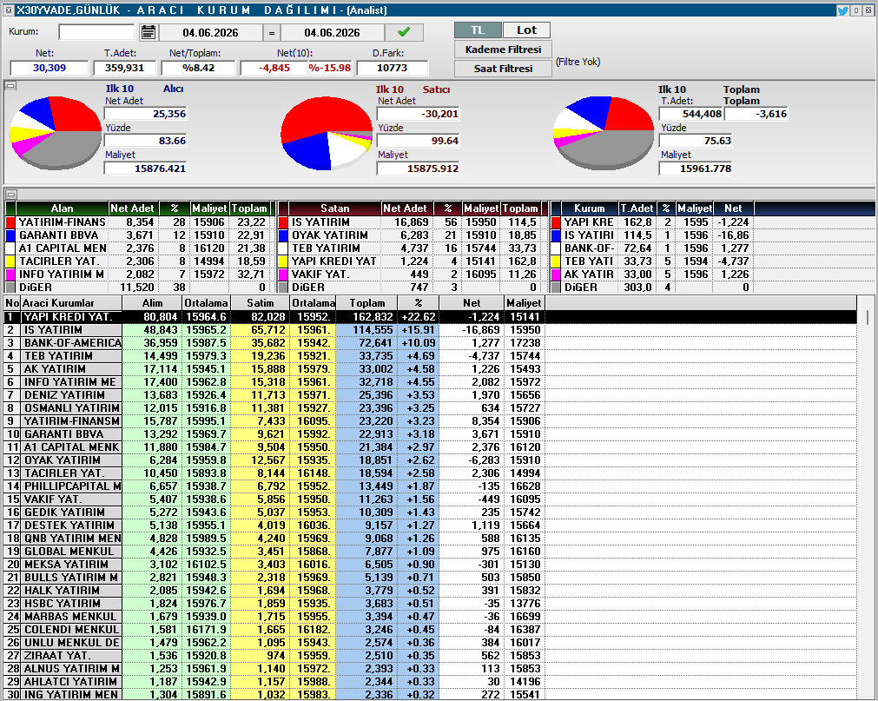Select the TEB YATIRIM row in main table
This screenshot has height=701, width=878.
tap(430, 356)
